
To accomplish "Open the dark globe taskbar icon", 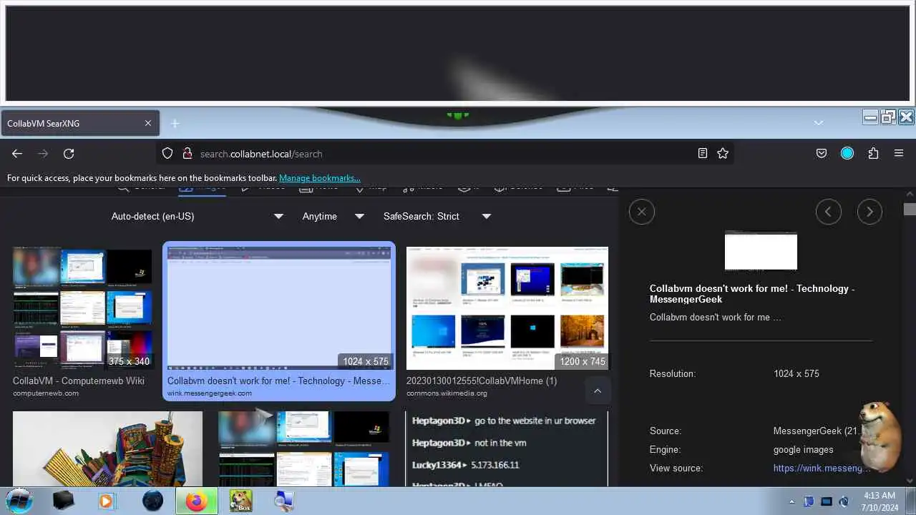I will click(x=152, y=501).
